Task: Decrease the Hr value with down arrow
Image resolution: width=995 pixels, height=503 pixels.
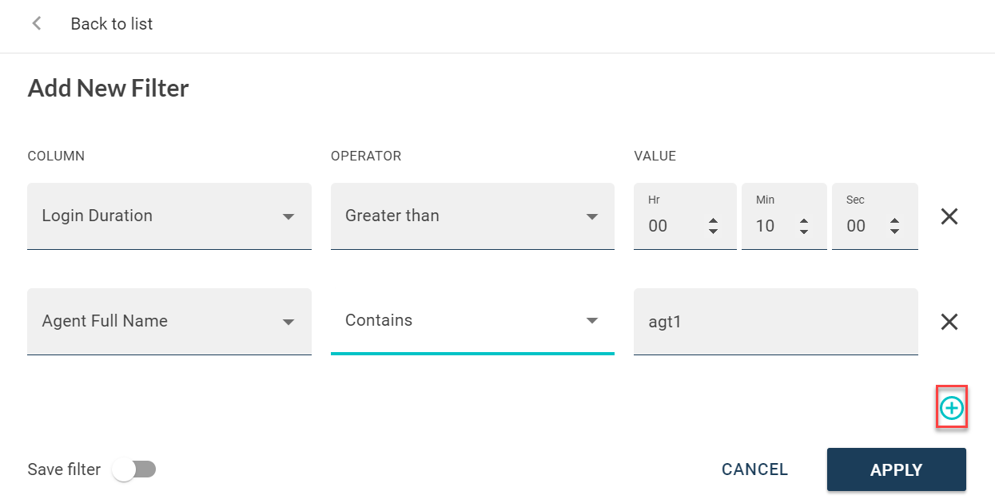Action: click(713, 232)
